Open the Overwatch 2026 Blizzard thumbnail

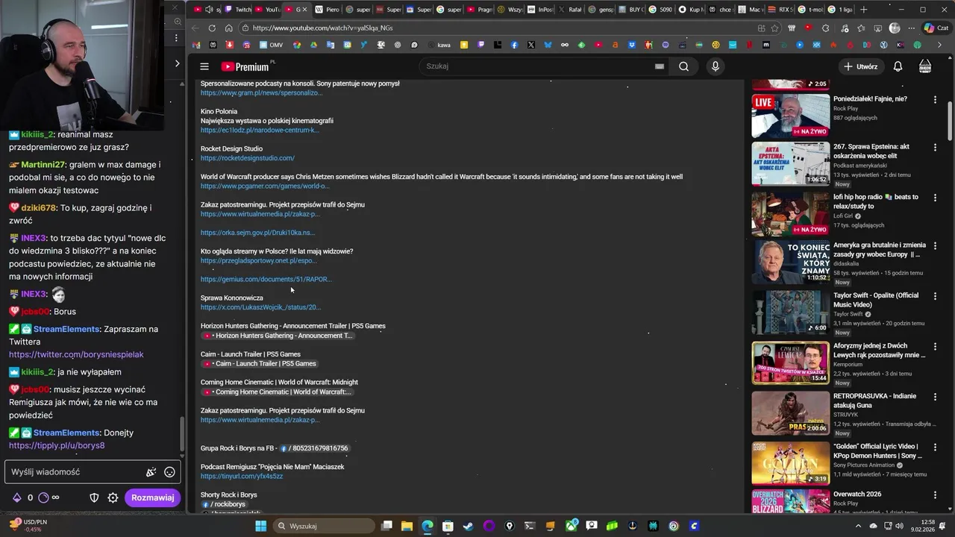(790, 501)
